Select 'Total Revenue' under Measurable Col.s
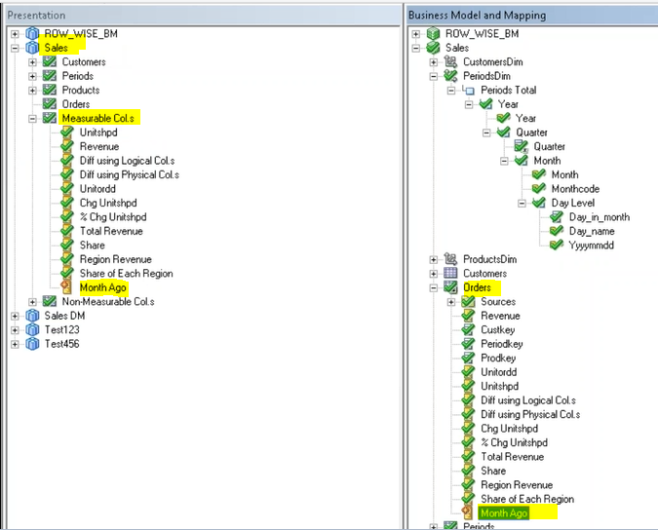The height and width of the screenshot is (530, 658). click(x=111, y=231)
